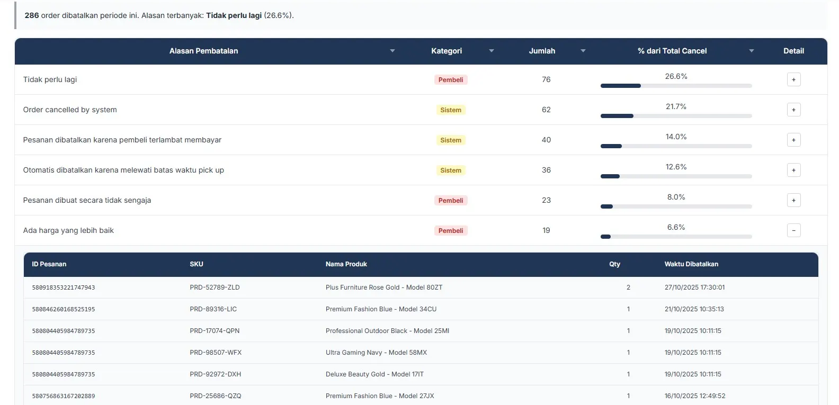This screenshot has height=405, width=839.
Task: Click Jumlah value 40
Action: click(546, 140)
